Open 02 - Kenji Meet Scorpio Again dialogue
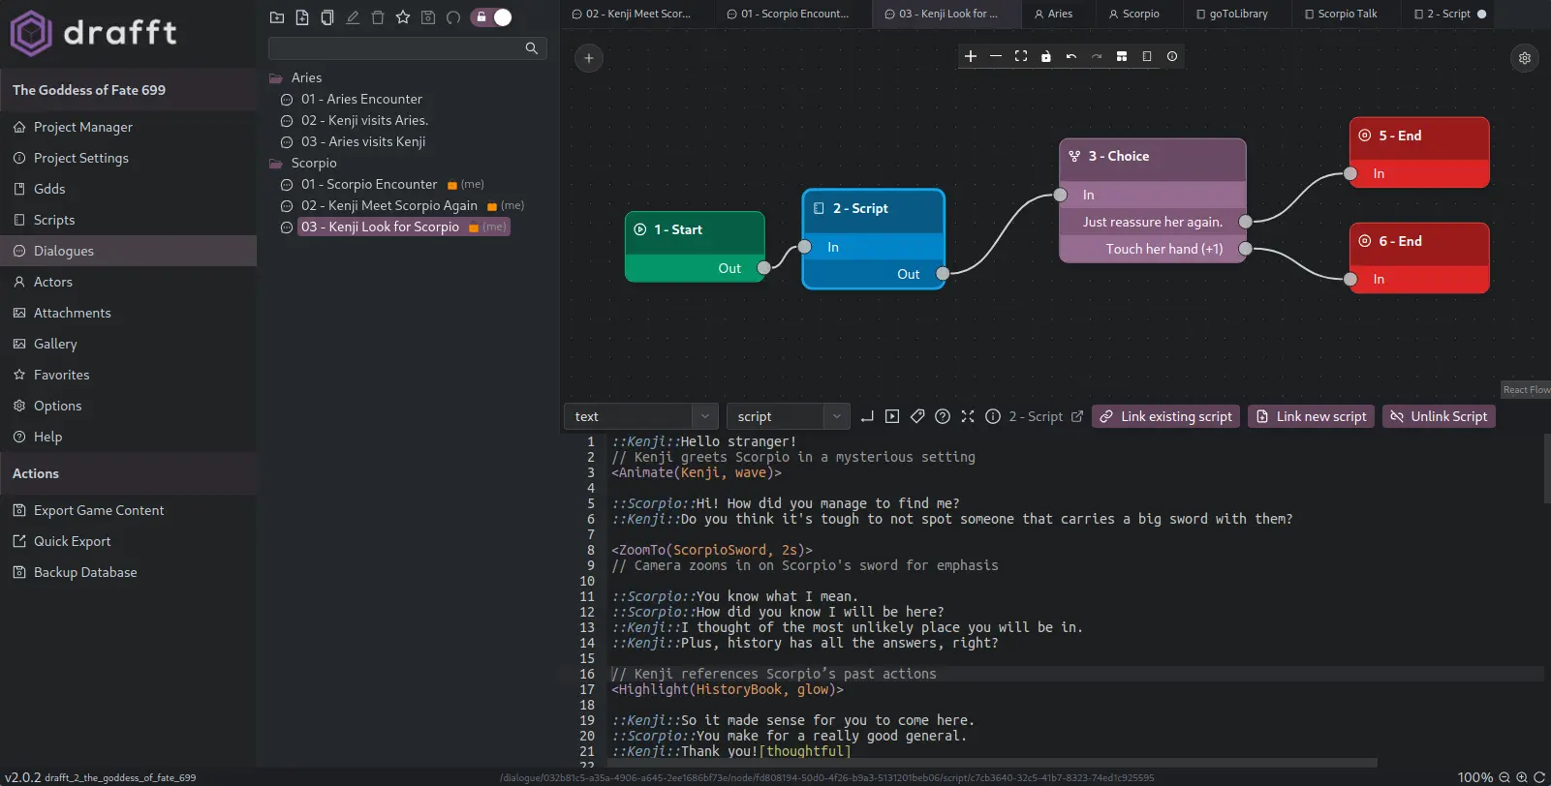The width and height of the screenshot is (1551, 786). point(388,205)
